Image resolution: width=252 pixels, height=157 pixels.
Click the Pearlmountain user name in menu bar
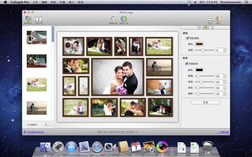pyautogui.click(x=231, y=2)
